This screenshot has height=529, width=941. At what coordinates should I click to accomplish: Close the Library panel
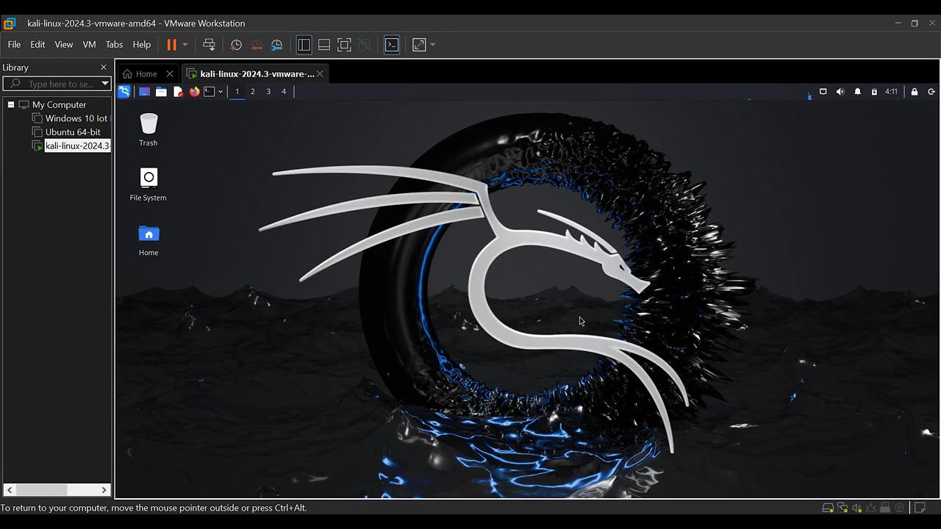coord(104,68)
